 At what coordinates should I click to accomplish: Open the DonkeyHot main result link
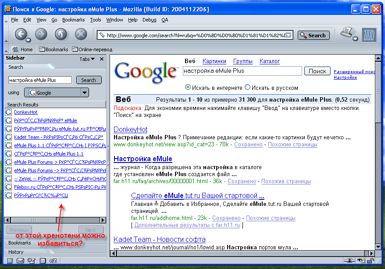(x=130, y=129)
